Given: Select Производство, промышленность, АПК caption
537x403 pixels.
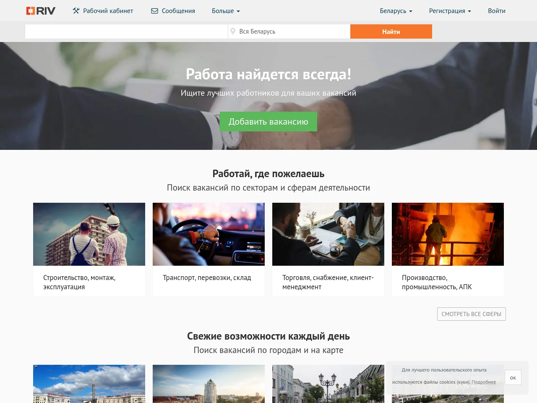Looking at the screenshot, I should point(437,282).
